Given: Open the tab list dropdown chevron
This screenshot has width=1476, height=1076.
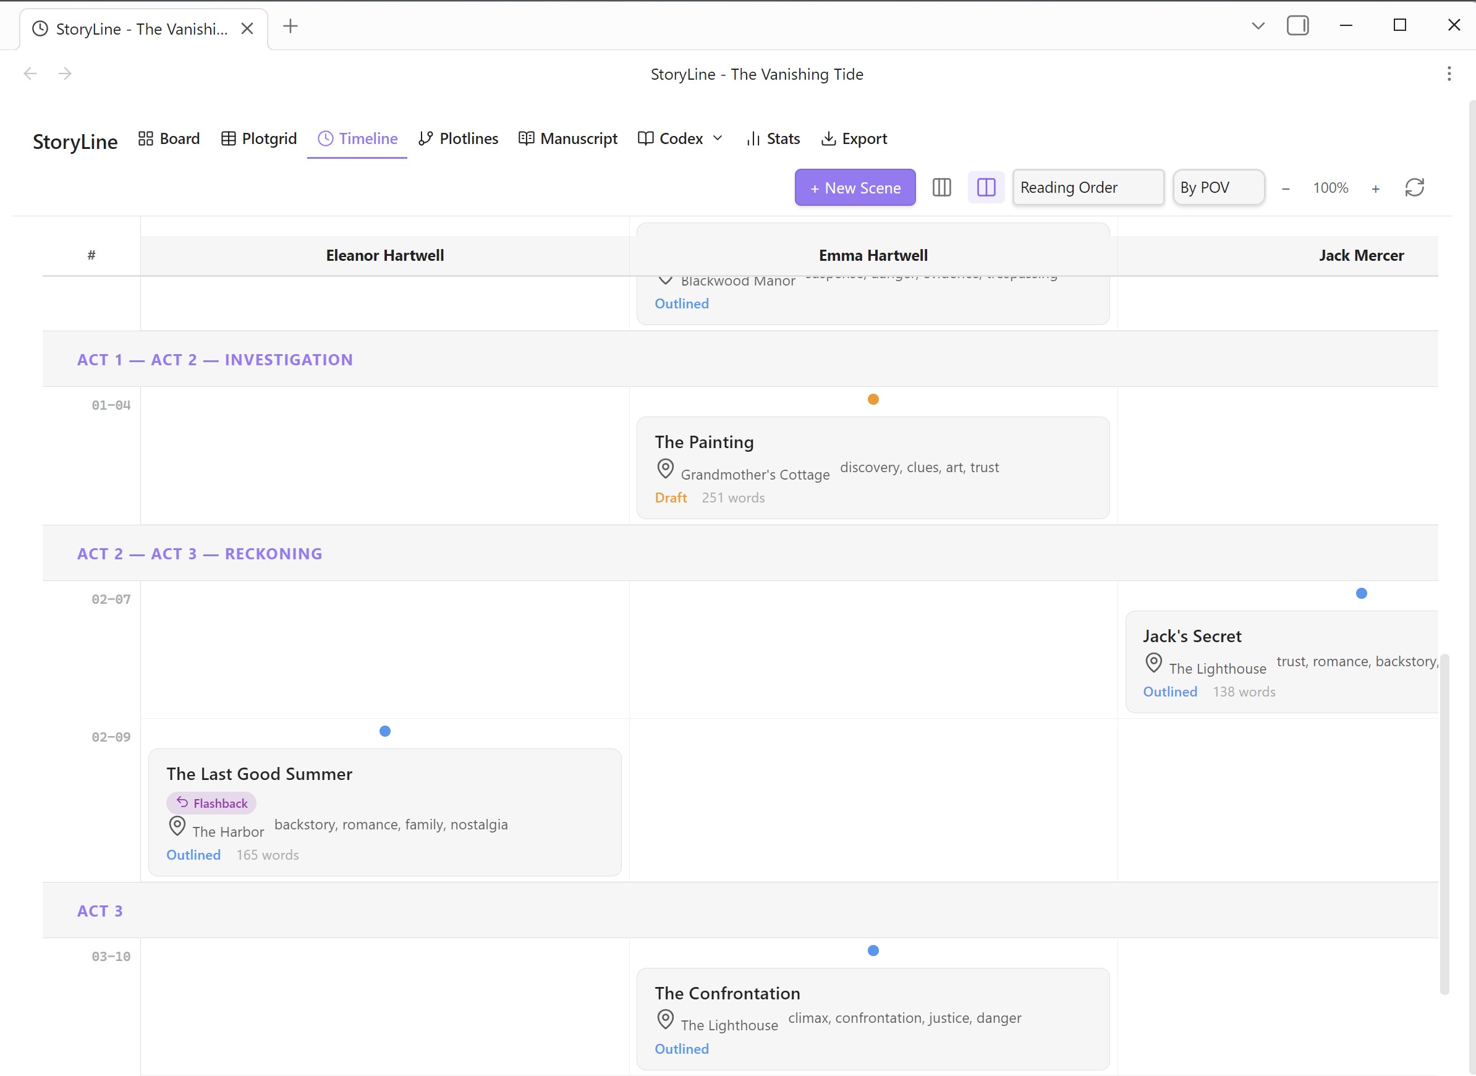Looking at the screenshot, I should click(x=1258, y=26).
